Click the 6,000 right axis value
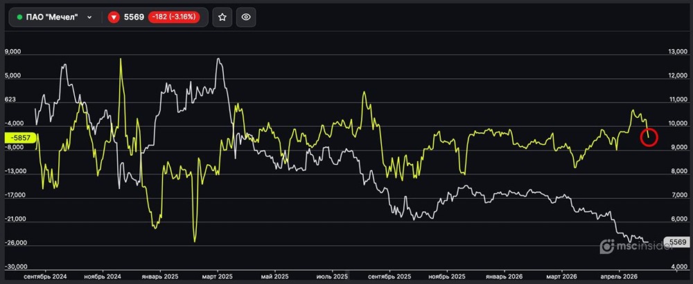Image resolution: width=693 pixels, height=284 pixels. point(679,219)
